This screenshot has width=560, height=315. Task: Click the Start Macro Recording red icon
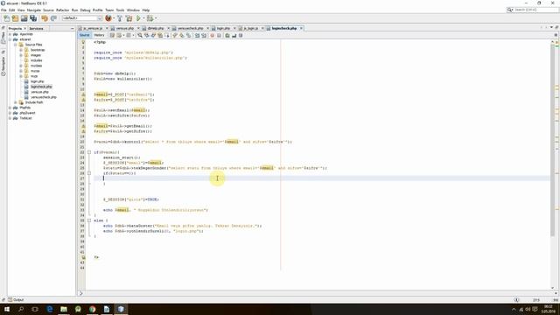click(212, 35)
